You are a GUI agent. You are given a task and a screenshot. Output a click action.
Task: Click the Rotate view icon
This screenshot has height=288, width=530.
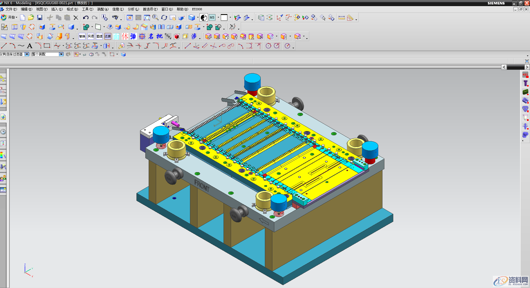164,18
